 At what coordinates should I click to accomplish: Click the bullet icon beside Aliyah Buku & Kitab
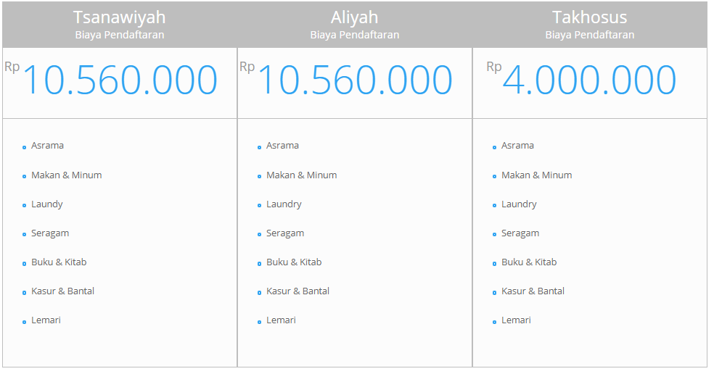pyautogui.click(x=259, y=263)
